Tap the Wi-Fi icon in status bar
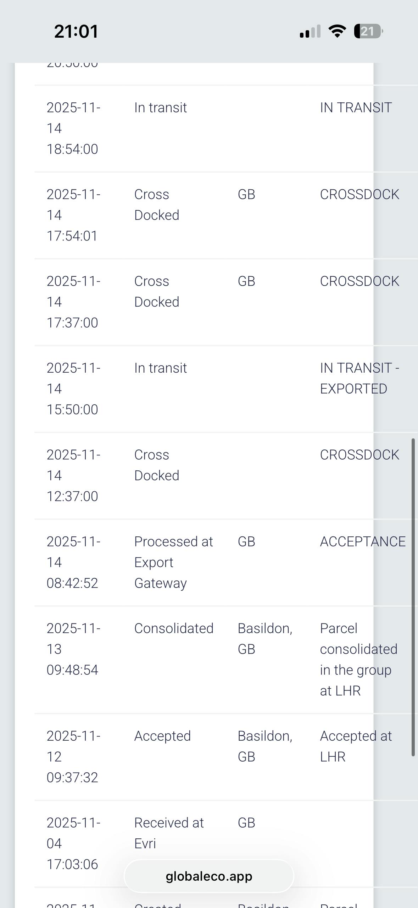 point(337,31)
